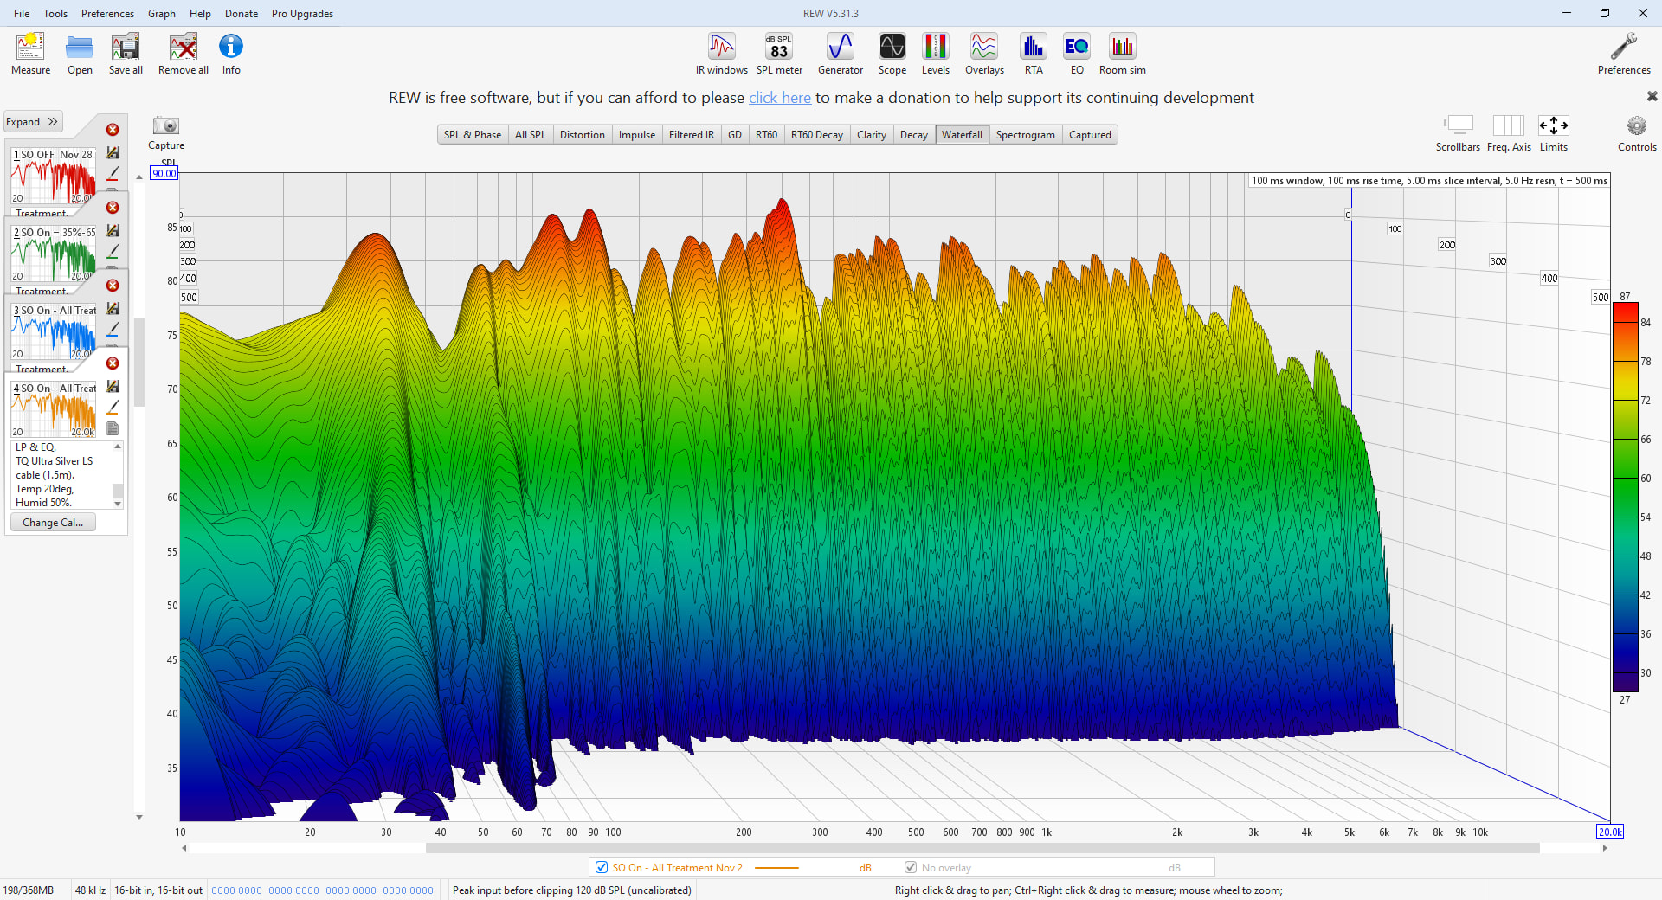Expand the measurements panel
Screen dimensions: 1662x900
pos(32,122)
